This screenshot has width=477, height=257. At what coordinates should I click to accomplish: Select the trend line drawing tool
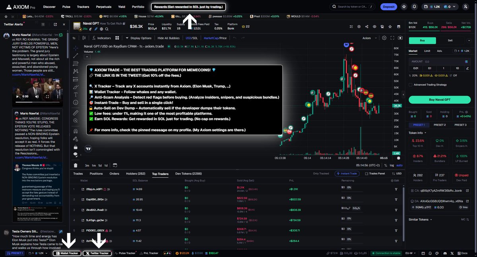click(x=76, y=56)
